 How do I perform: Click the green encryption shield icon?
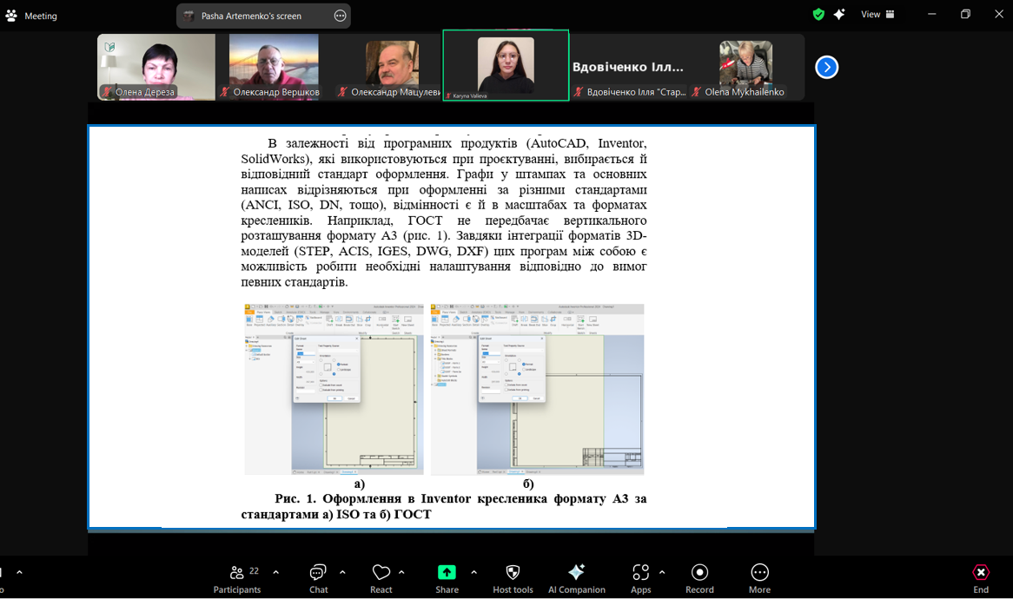tap(818, 14)
